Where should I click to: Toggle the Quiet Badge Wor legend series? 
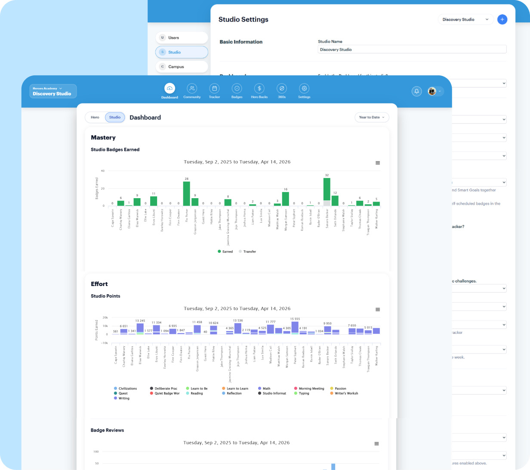pyautogui.click(x=165, y=393)
